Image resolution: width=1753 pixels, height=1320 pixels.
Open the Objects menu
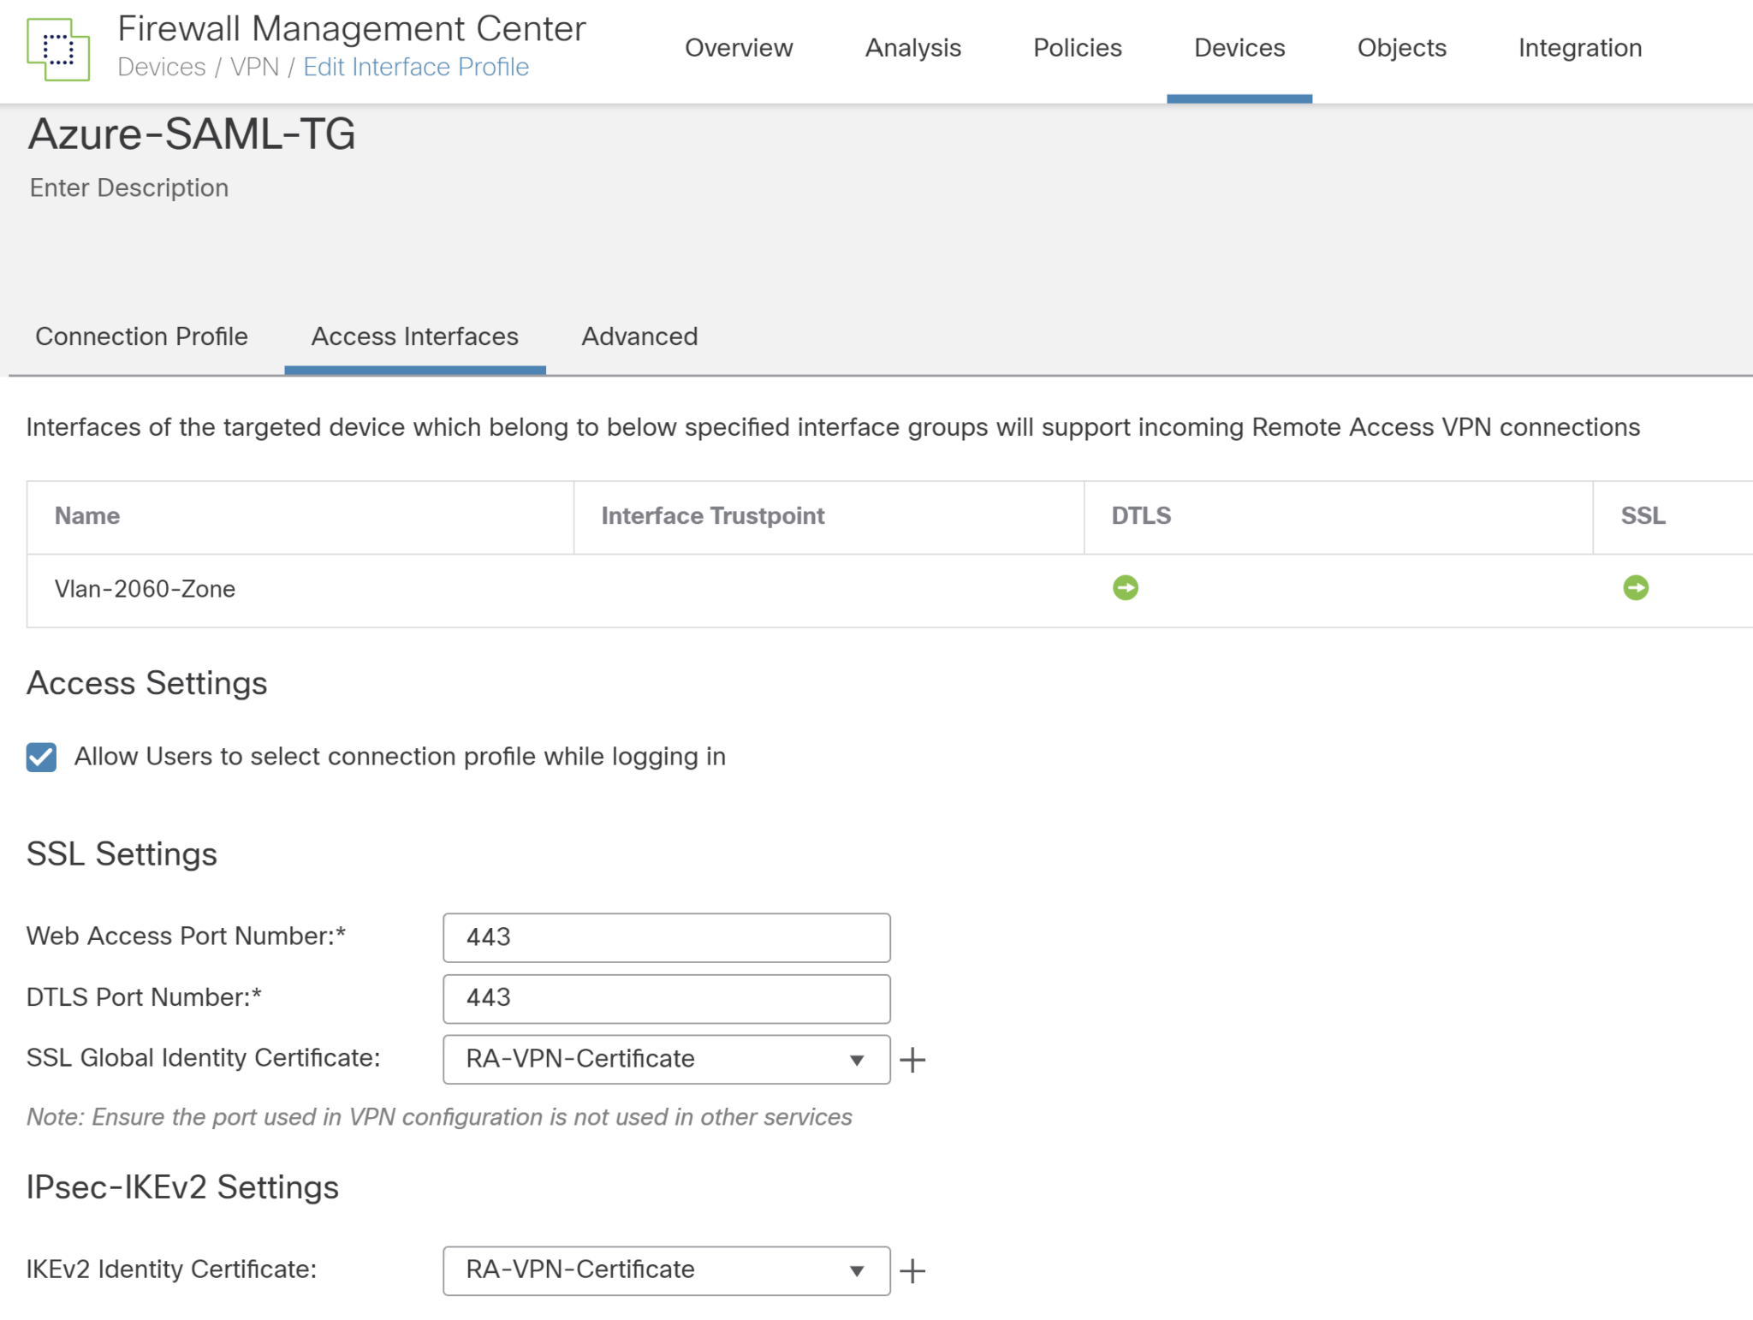click(x=1400, y=48)
